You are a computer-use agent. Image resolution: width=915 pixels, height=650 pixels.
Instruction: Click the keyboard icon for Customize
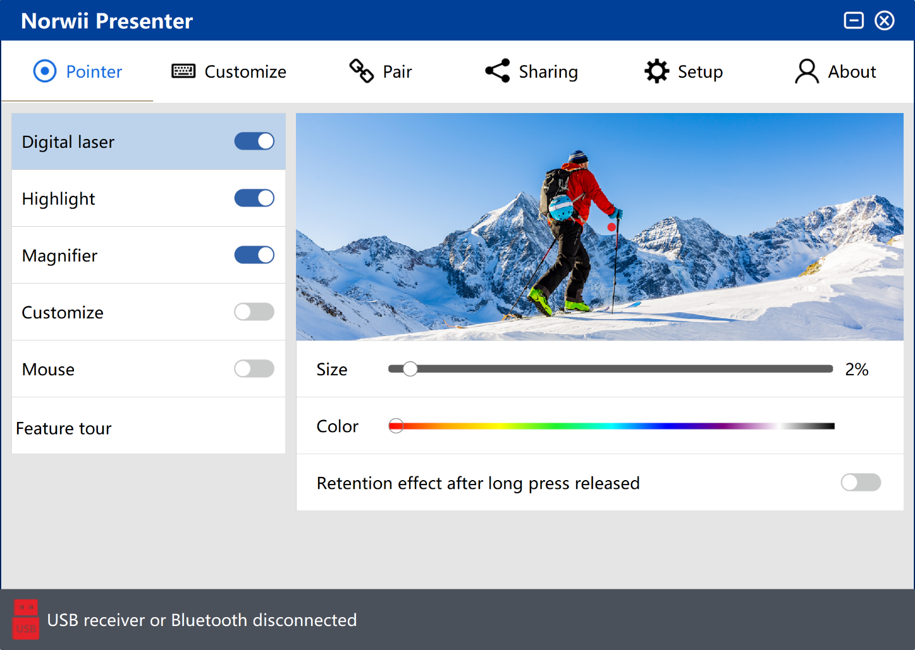183,71
